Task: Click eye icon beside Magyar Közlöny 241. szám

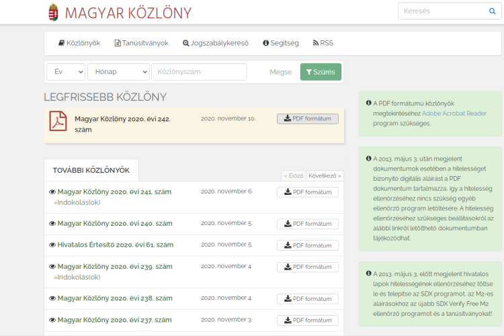Action: [x=52, y=192]
